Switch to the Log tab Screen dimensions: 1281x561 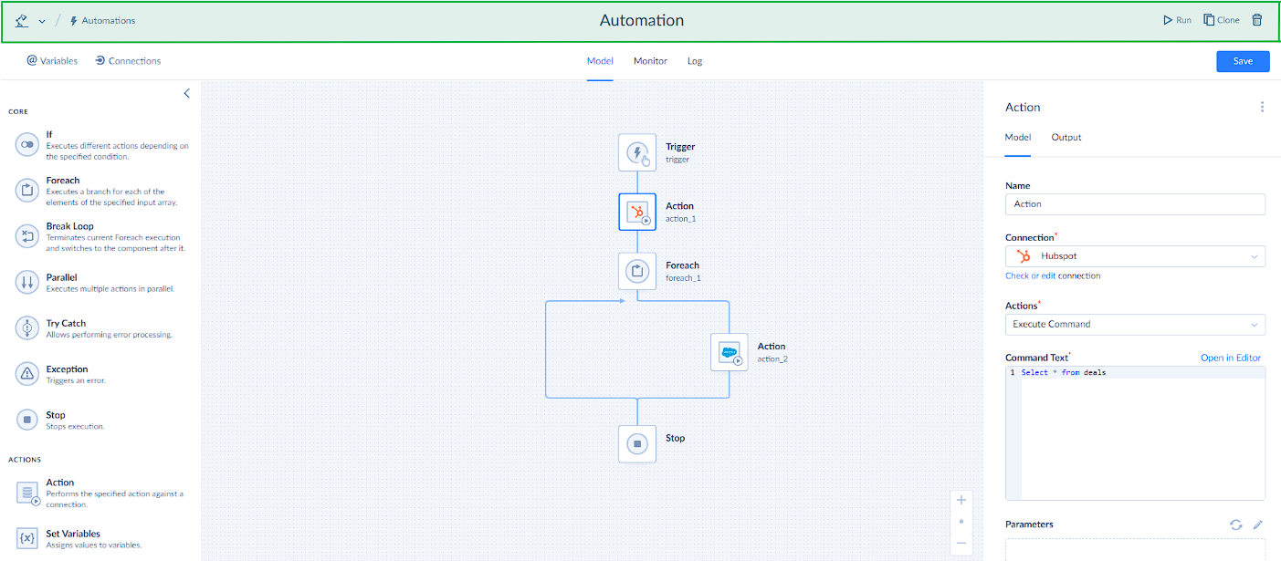[695, 61]
